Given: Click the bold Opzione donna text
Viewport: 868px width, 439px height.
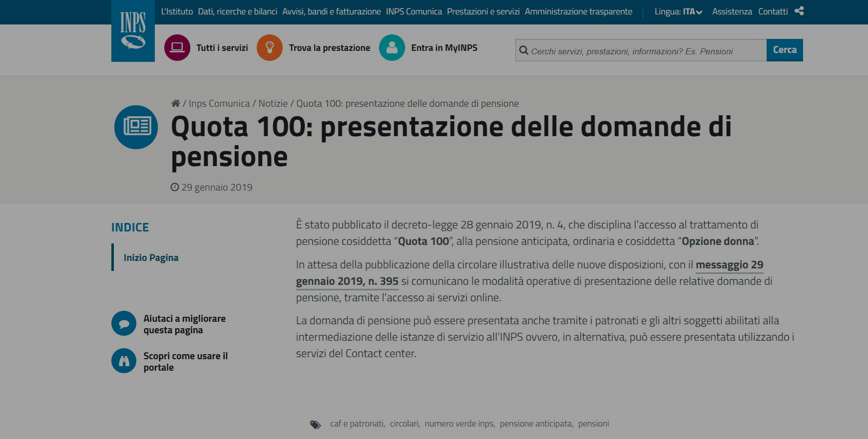Looking at the screenshot, I should [718, 241].
